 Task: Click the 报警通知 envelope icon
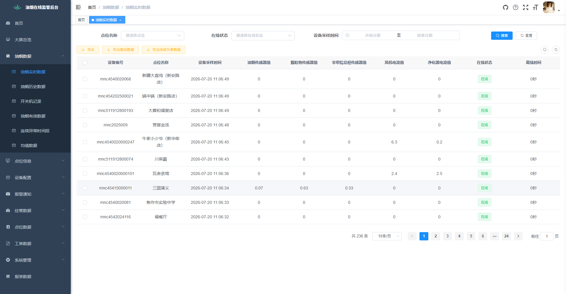[8, 194]
